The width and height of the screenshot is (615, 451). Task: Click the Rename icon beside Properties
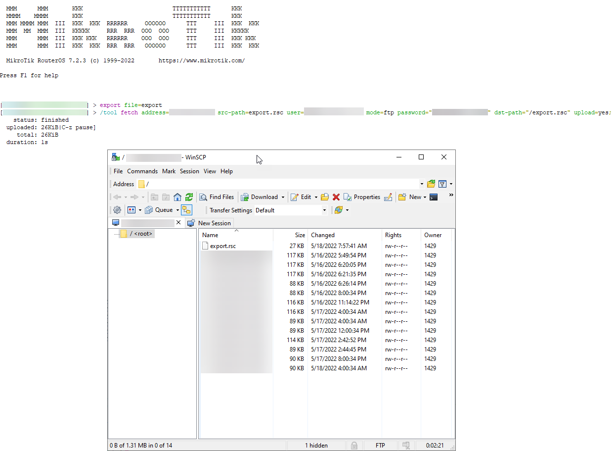(388, 197)
